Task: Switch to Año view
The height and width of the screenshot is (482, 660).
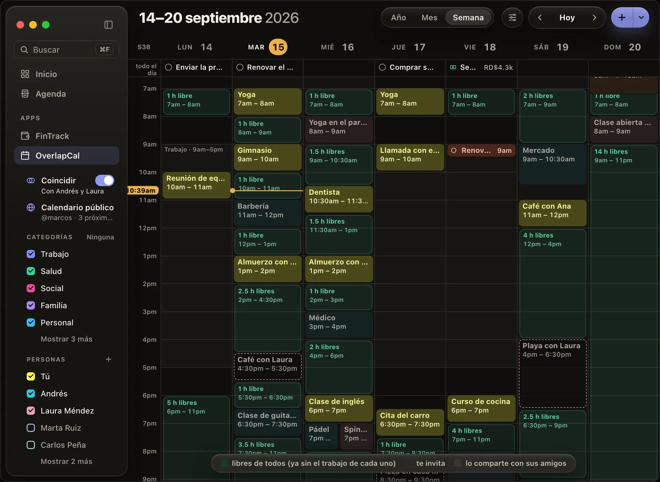Action: pyautogui.click(x=398, y=18)
